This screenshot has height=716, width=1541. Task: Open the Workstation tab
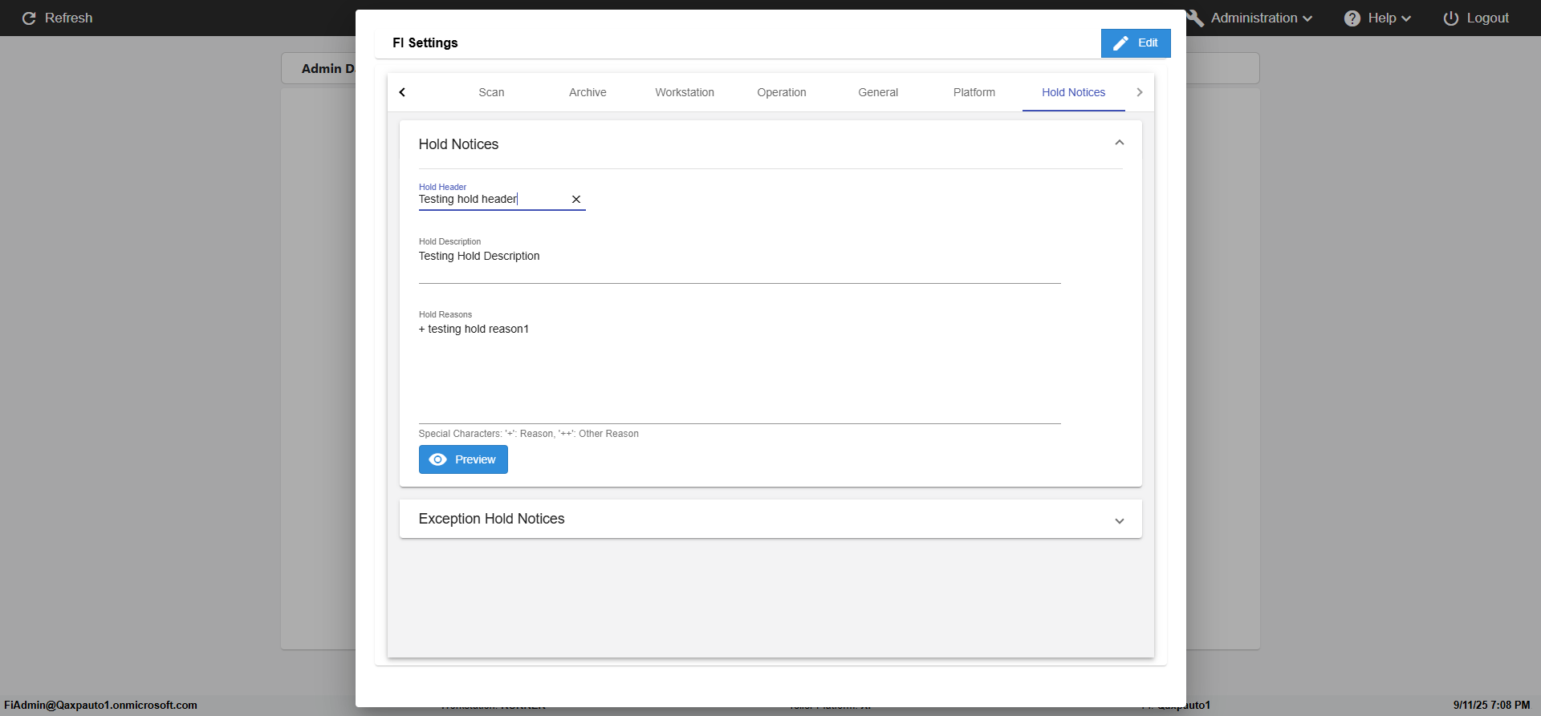pos(685,93)
